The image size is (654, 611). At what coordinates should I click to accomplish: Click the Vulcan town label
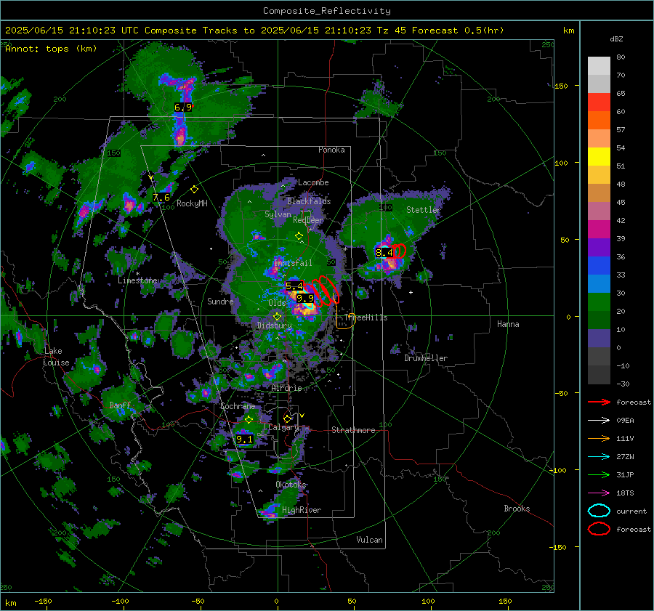(369, 540)
